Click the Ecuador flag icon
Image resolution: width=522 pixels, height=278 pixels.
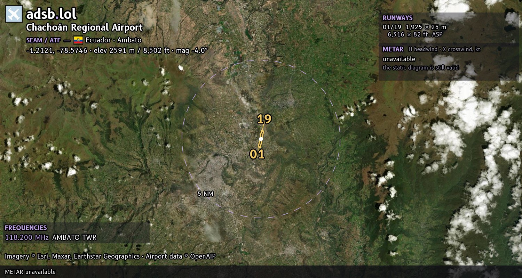tap(78, 40)
